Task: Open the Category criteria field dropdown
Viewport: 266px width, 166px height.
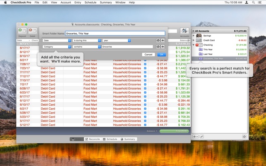Action: [x=57, y=47]
